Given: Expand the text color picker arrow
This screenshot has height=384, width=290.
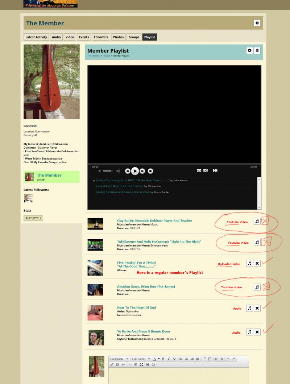Looking at the screenshot, I should [159, 359].
